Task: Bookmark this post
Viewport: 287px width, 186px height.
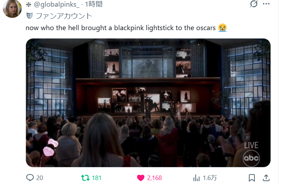Action: coord(252,178)
